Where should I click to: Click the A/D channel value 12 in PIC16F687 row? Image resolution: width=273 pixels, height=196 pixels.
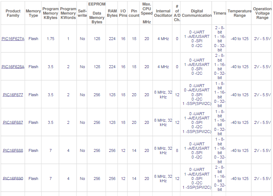177,122
